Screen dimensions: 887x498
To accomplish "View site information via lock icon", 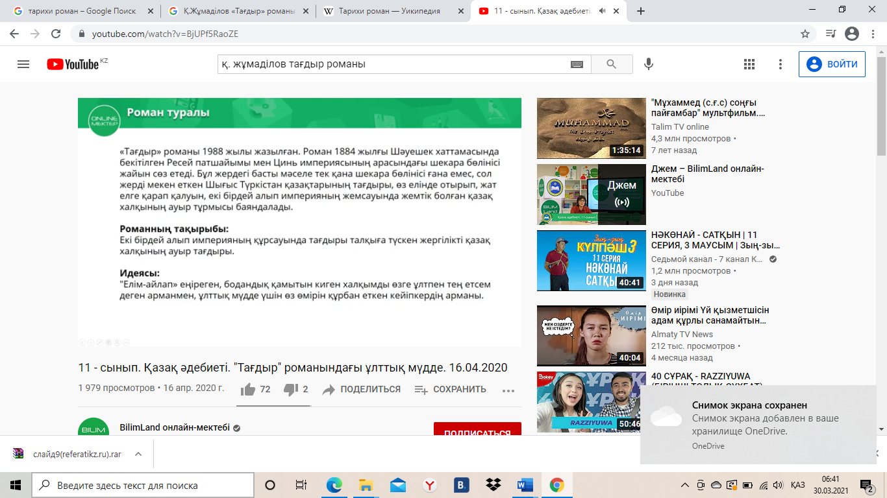I will [82, 34].
